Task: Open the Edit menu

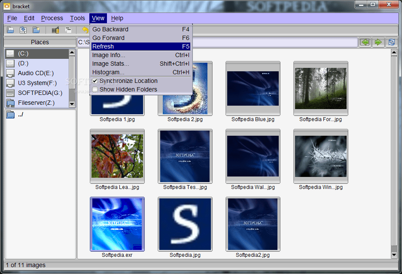Action: pos(29,18)
